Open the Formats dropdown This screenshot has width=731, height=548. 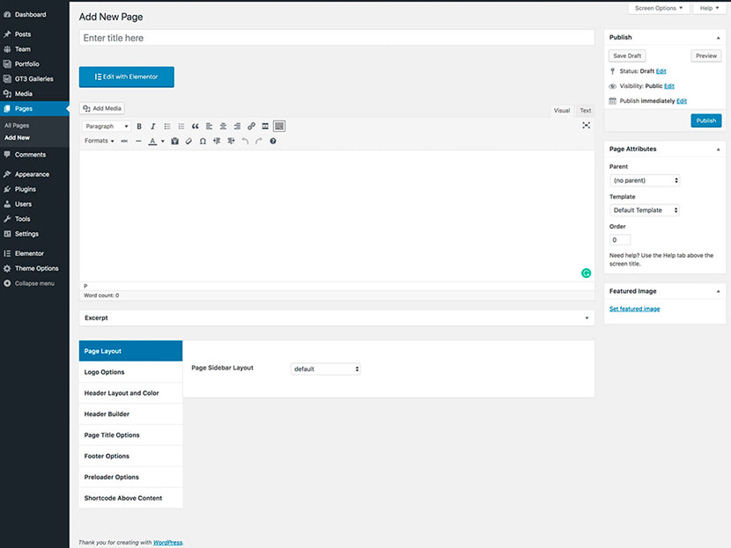(x=99, y=141)
